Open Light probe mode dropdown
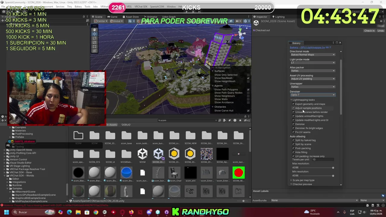 (313, 63)
